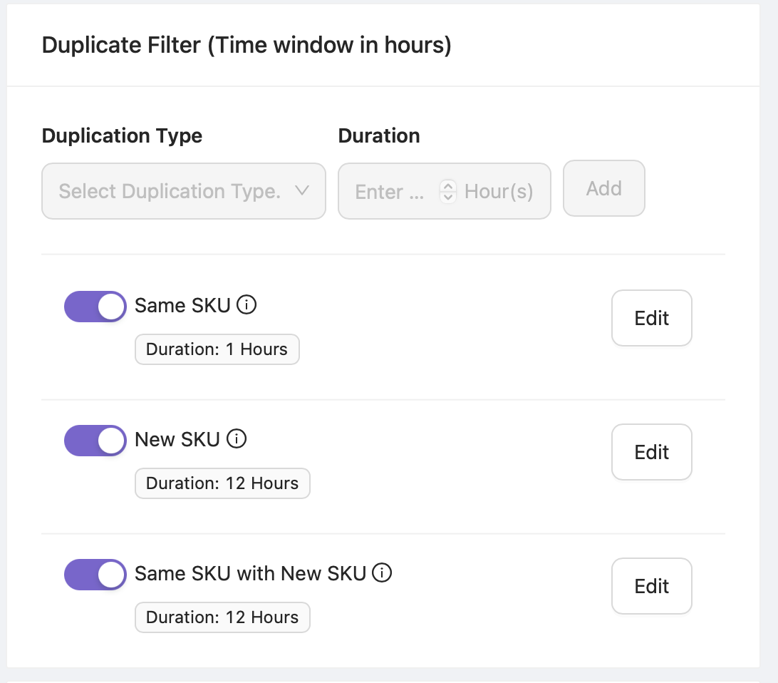Viewport: 778px width, 683px height.
Task: Open info icon for Same SKU with New SKU
Action: pos(383,573)
